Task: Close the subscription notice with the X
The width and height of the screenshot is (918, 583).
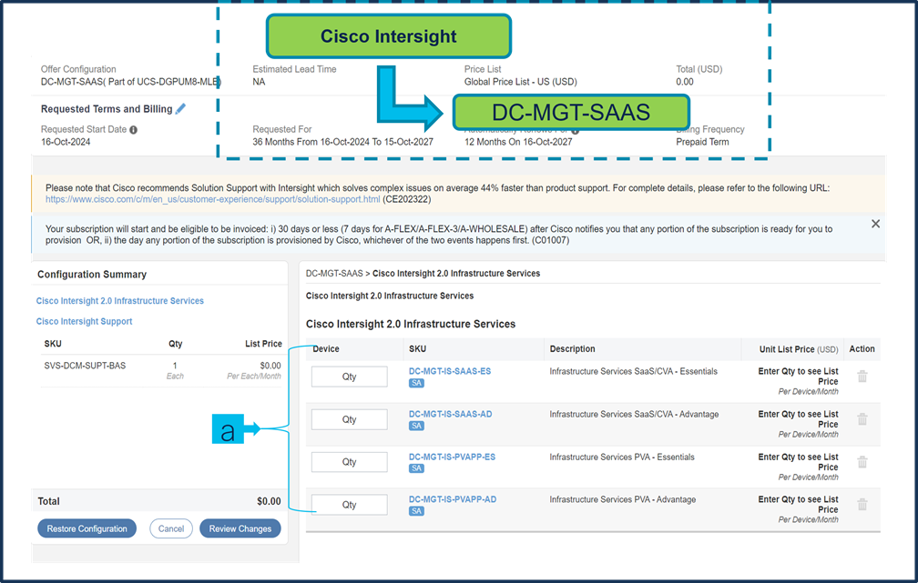Action: tap(875, 224)
